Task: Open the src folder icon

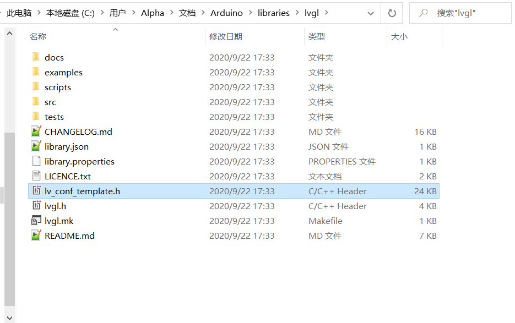Action: [34, 102]
